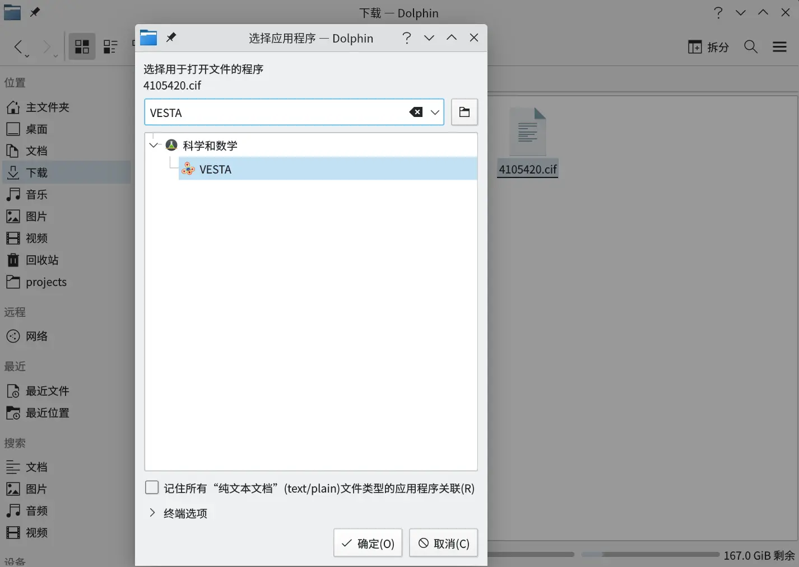Maximize the 选择应用程序 dialog
799x567 pixels.
tap(452, 38)
